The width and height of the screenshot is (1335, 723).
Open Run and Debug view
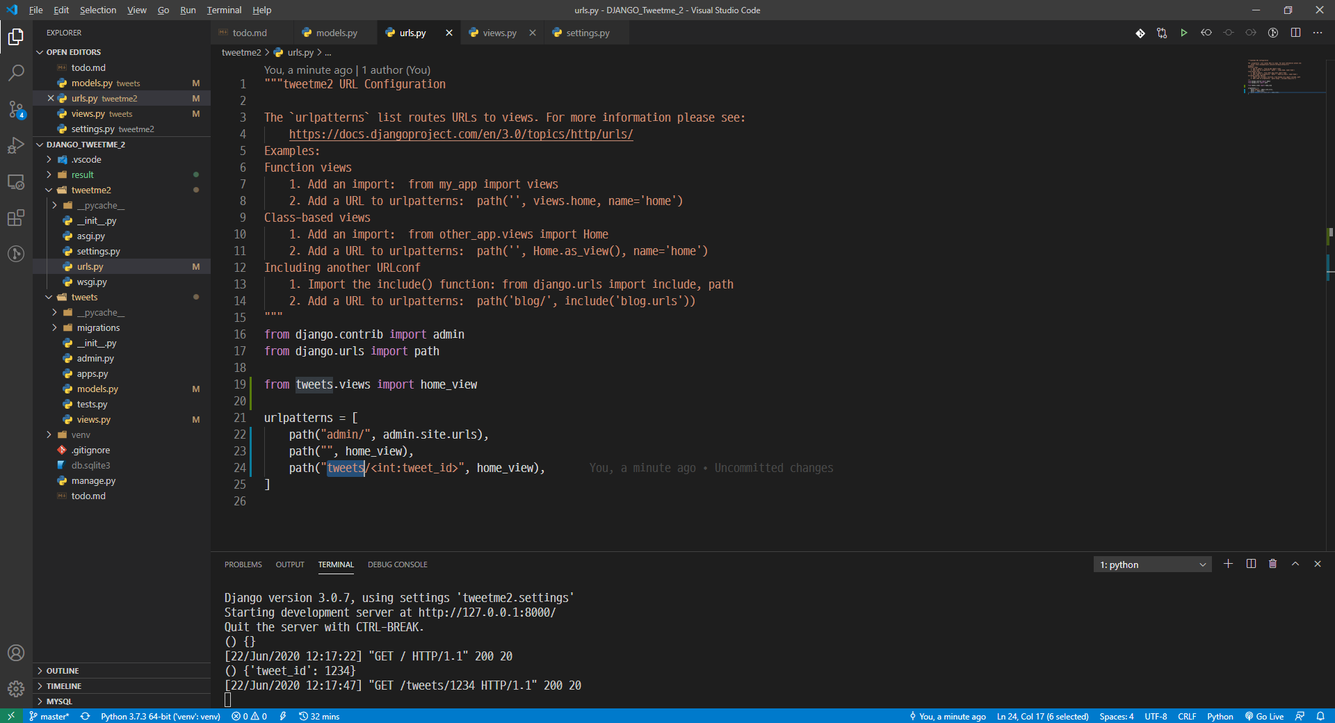coord(16,145)
